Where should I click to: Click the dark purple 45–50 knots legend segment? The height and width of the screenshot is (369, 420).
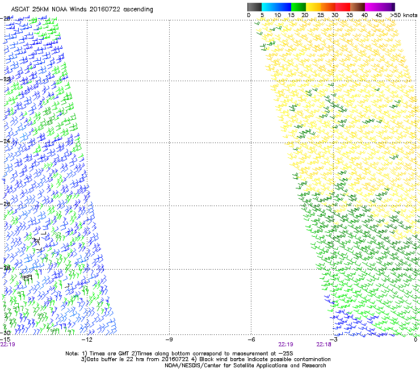click(x=387, y=7)
